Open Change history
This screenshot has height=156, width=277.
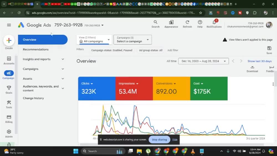pyautogui.click(x=33, y=98)
